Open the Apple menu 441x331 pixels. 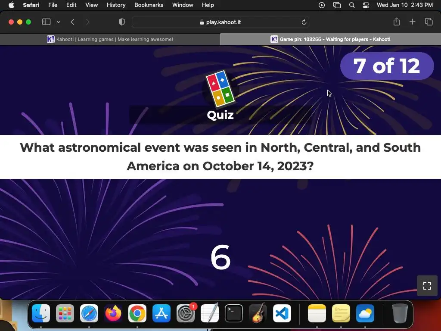(x=11, y=5)
